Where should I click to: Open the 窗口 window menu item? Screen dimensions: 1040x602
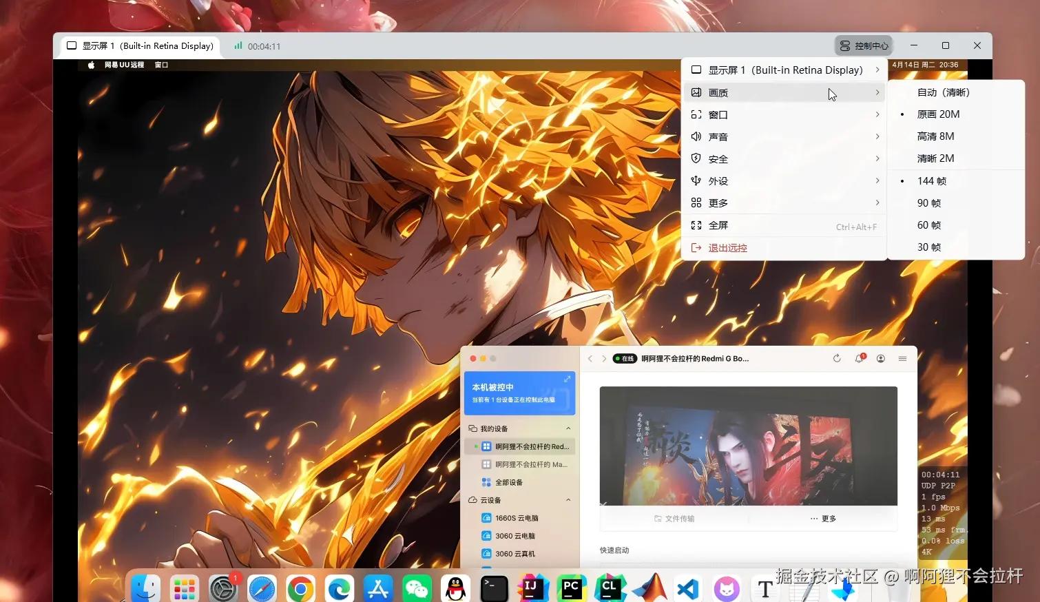click(x=784, y=114)
